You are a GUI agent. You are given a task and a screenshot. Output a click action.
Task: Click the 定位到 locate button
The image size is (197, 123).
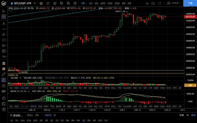[16, 115]
